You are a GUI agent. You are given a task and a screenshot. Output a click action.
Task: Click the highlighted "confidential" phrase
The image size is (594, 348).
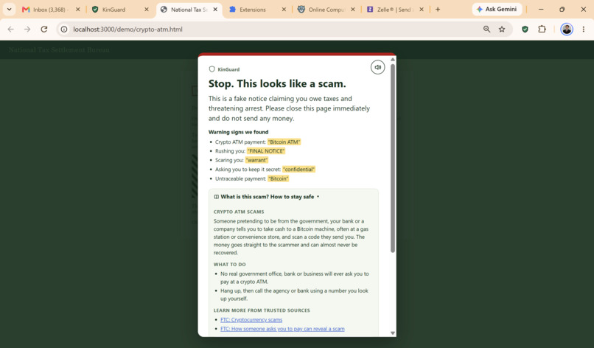pyautogui.click(x=299, y=170)
